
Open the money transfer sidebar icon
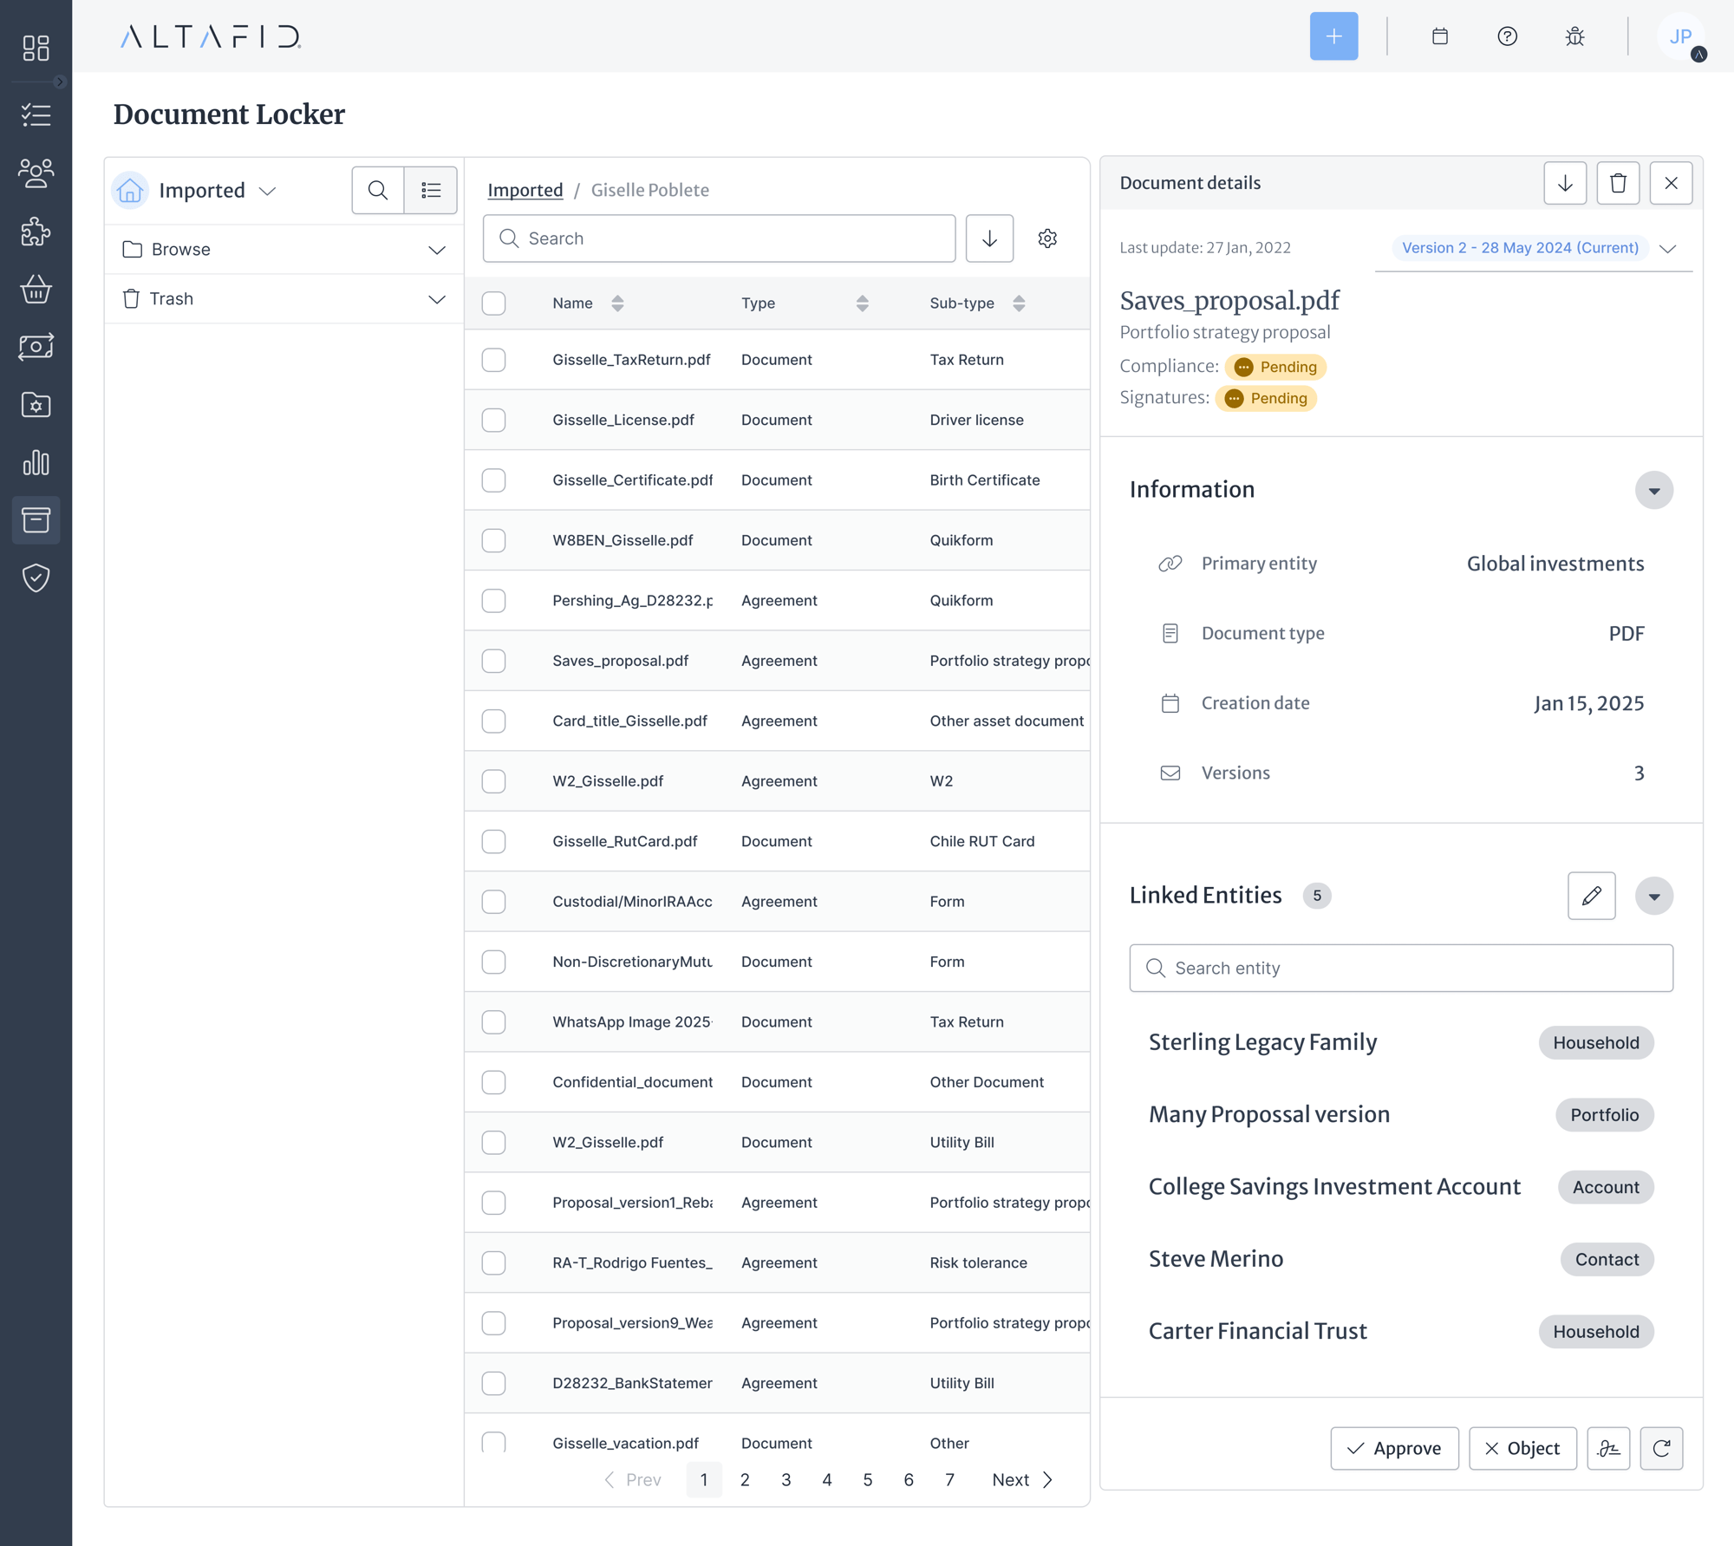click(36, 347)
